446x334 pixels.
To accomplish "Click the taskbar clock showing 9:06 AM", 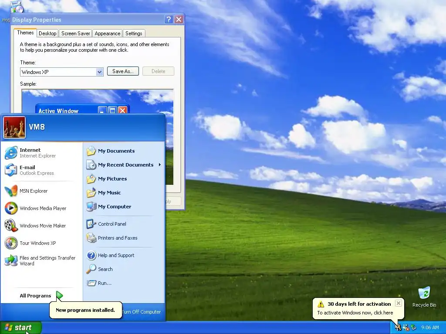I will tap(430, 327).
